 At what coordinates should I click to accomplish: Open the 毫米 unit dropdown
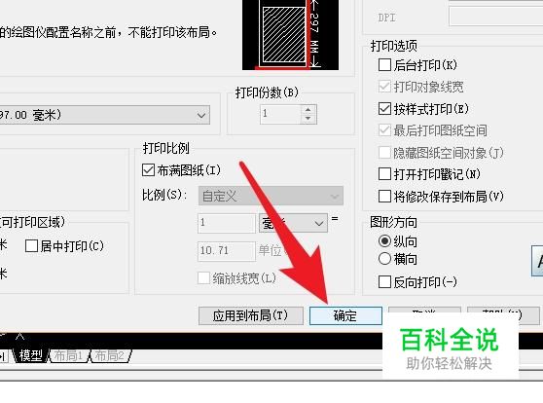293,223
